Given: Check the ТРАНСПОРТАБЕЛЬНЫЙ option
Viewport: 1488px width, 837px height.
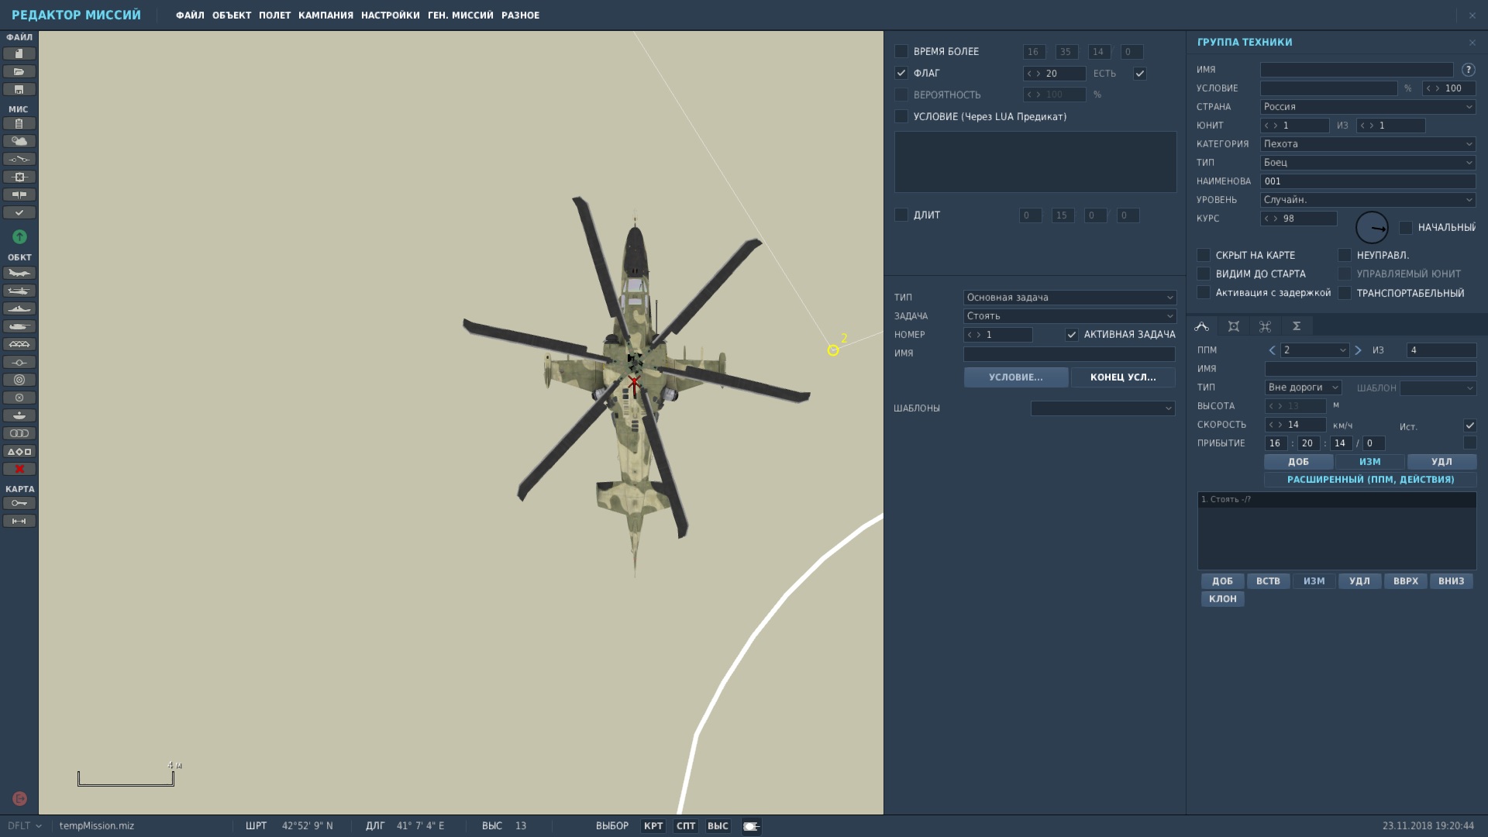Looking at the screenshot, I should click(x=1345, y=293).
